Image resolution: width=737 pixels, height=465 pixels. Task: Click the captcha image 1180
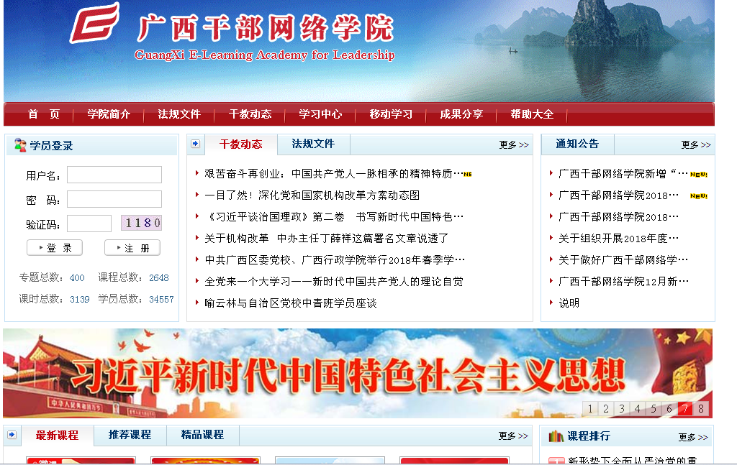point(141,223)
